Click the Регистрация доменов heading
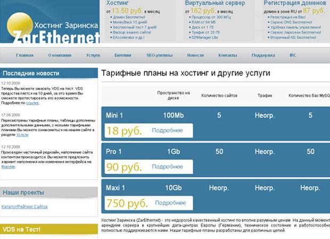 point(295,3)
